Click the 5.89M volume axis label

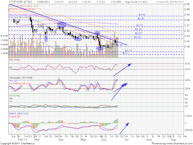tap(4, 45)
